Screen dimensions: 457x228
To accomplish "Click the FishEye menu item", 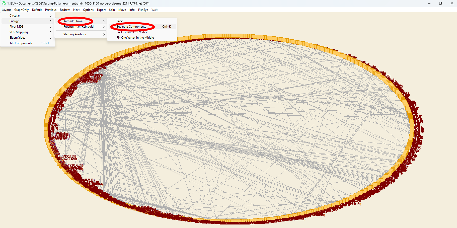I will 143,10.
